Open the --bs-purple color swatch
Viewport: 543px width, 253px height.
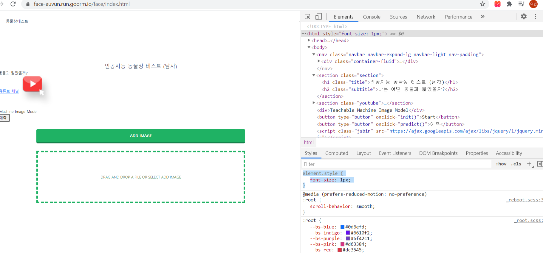click(348, 238)
